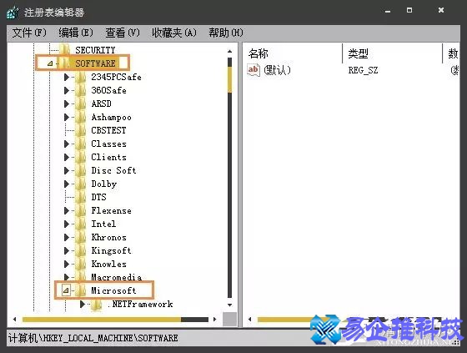
Task: Expand the .NETFramework key arrow
Action: pyautogui.click(x=83, y=304)
